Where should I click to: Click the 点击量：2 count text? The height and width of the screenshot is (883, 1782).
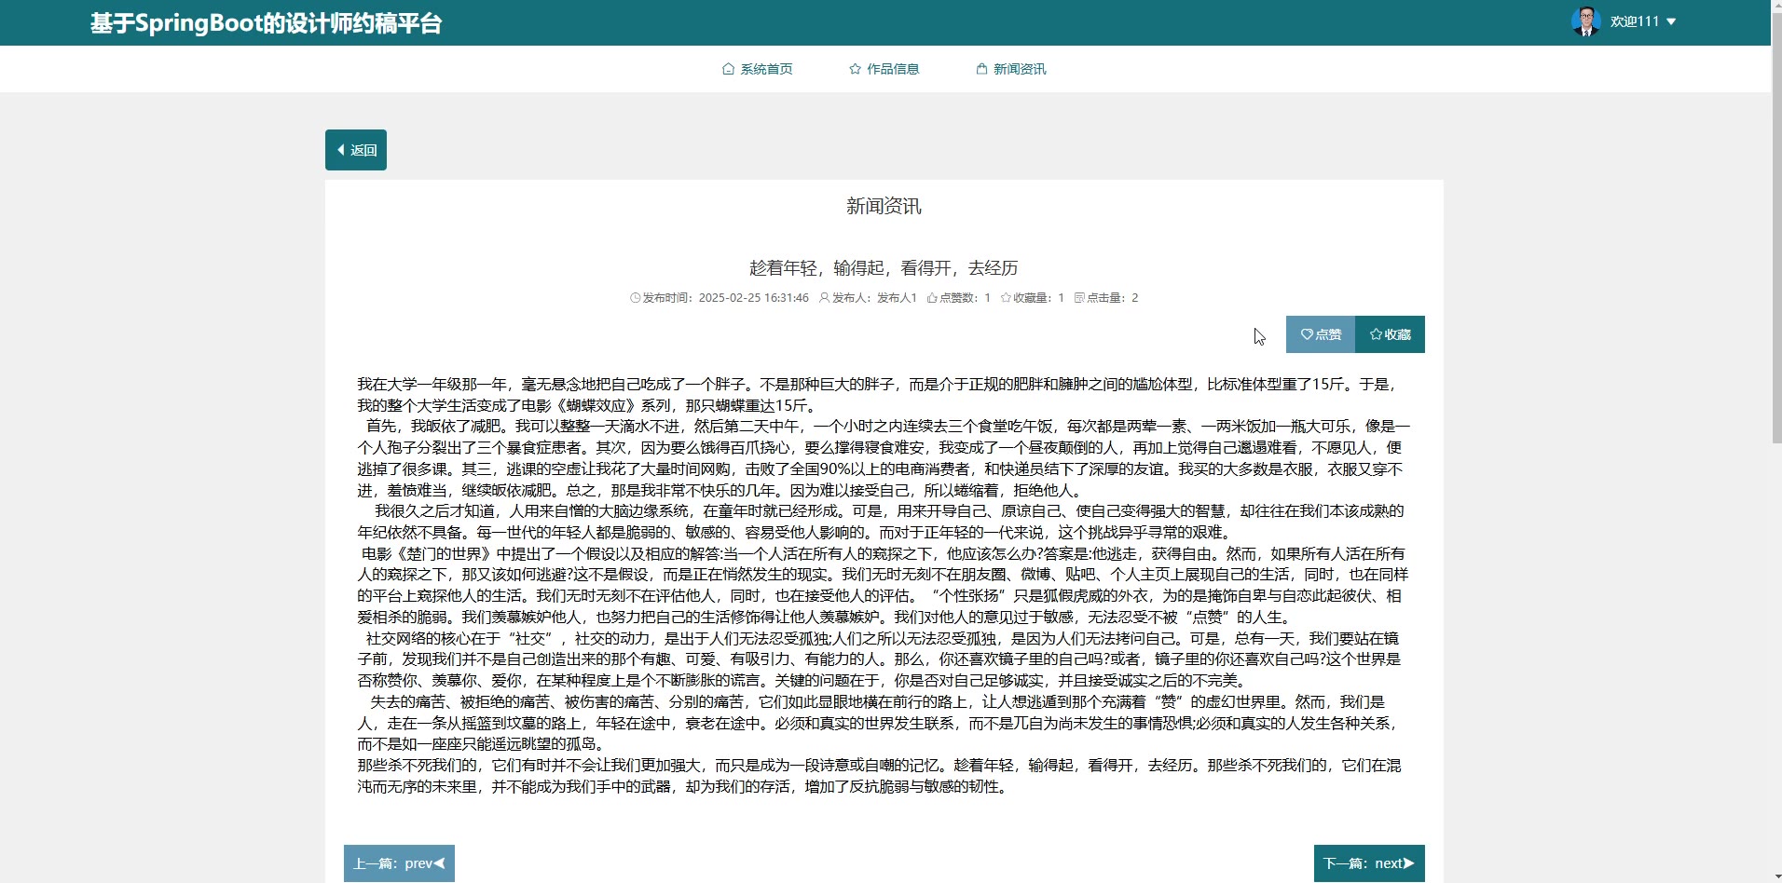pyautogui.click(x=1113, y=298)
